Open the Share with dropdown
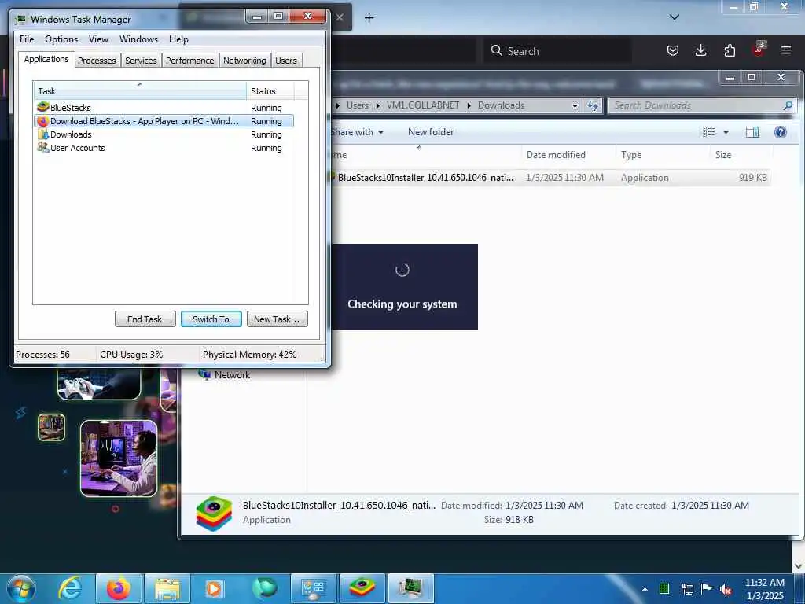Screen dimensions: 805x604 (358, 132)
